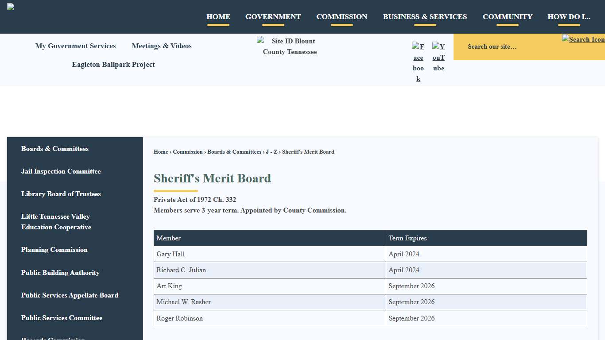Open the BUSINESS & SERVICES dropdown
The width and height of the screenshot is (605, 340).
(425, 16)
